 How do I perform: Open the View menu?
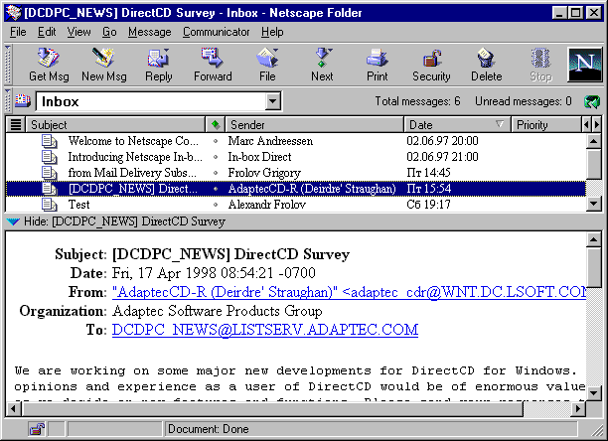[78, 32]
